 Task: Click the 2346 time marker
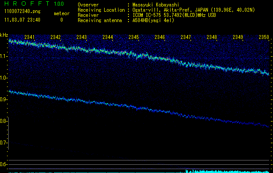160,37
